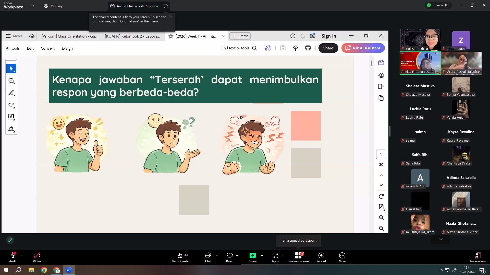
Task: Open screen share options menu
Action: [x=166, y=6]
